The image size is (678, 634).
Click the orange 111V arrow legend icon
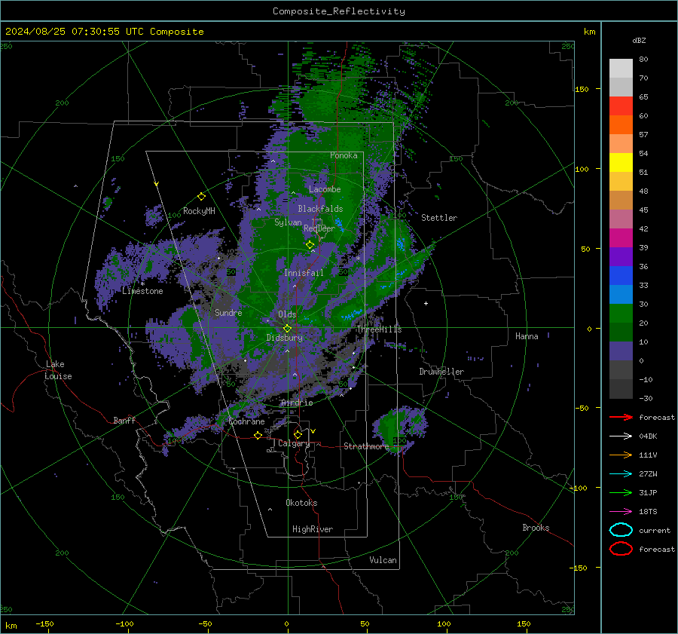[x=621, y=455]
